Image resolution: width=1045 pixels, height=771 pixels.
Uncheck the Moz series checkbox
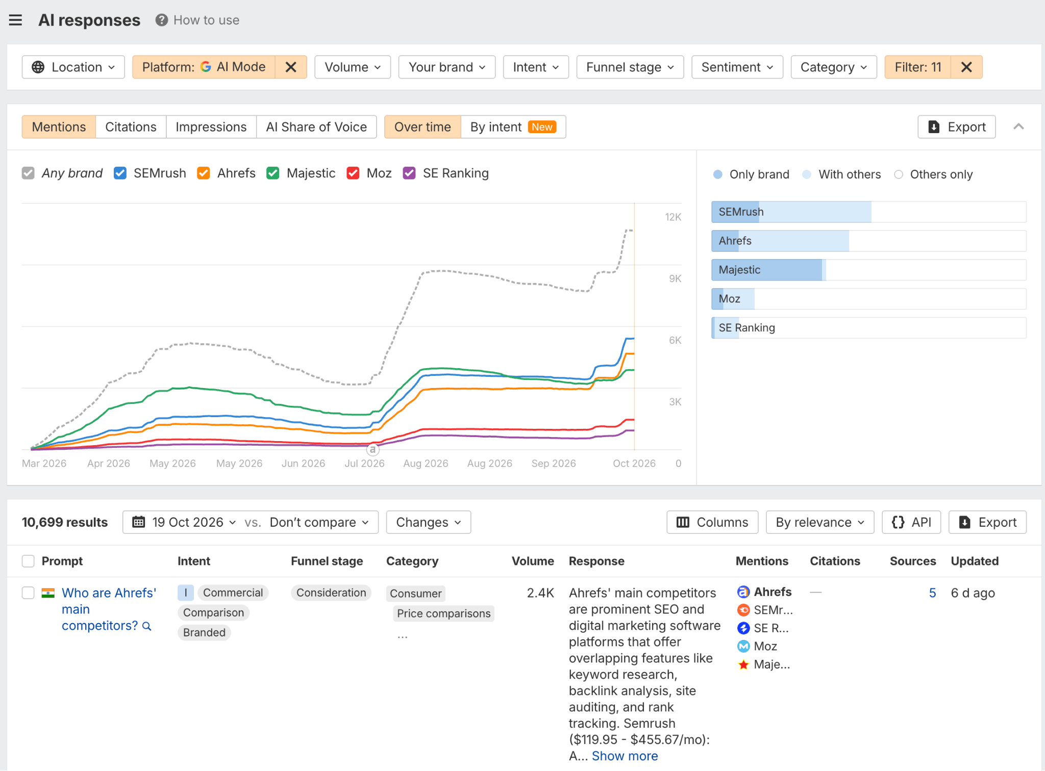point(353,173)
